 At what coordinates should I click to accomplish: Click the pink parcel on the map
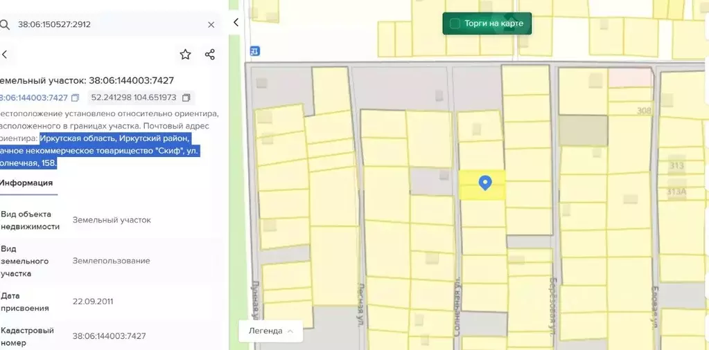coord(630,77)
